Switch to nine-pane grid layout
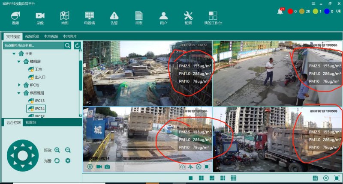The image size is (343, 184). click(x=223, y=178)
